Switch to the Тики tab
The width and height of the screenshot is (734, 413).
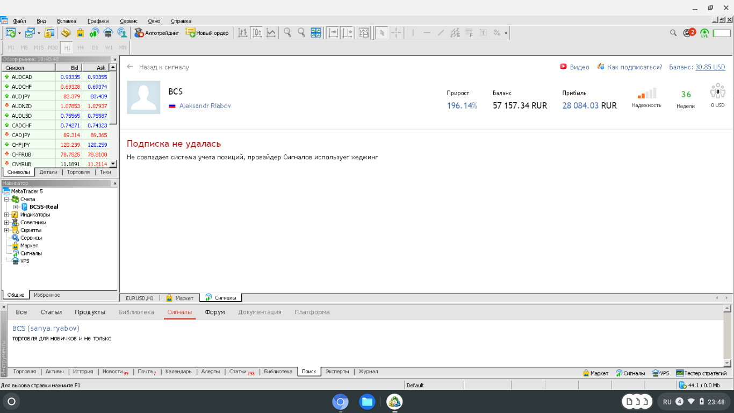click(x=105, y=172)
